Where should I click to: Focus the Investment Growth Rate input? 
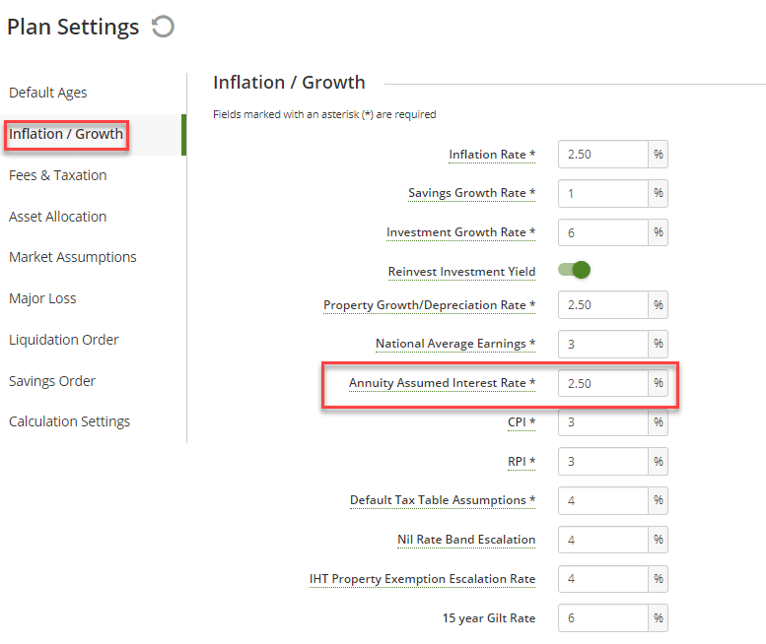(602, 232)
